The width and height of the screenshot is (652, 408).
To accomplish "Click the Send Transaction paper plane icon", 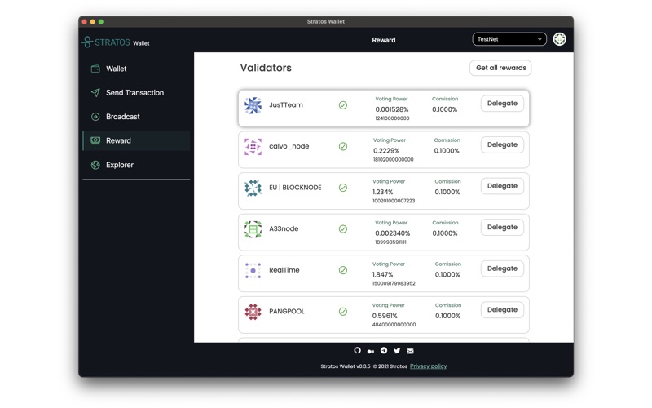I will (x=95, y=92).
